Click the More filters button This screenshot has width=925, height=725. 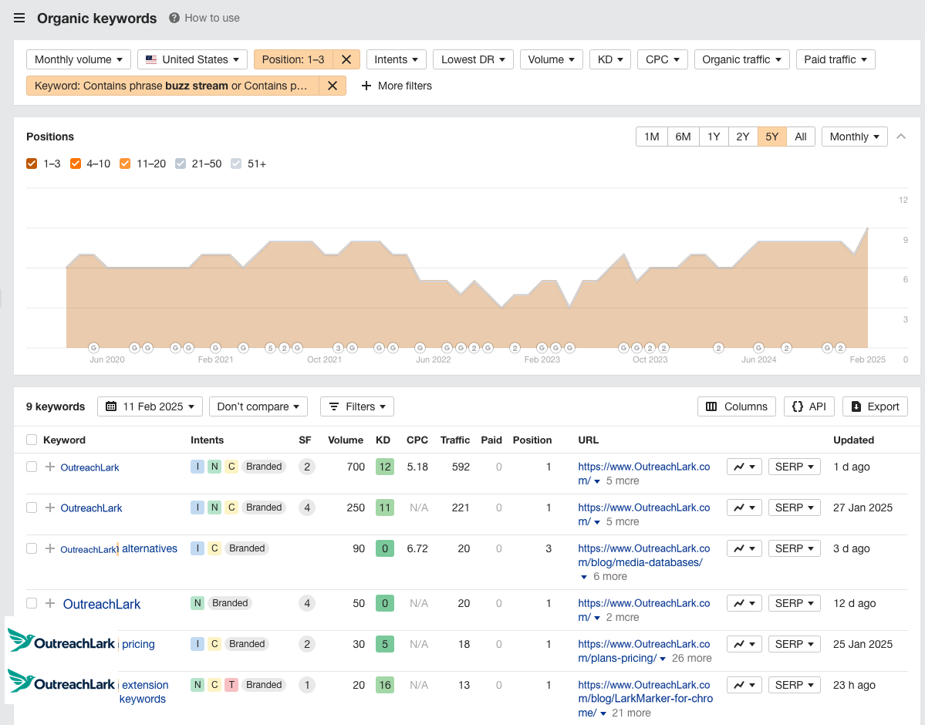[x=397, y=86]
